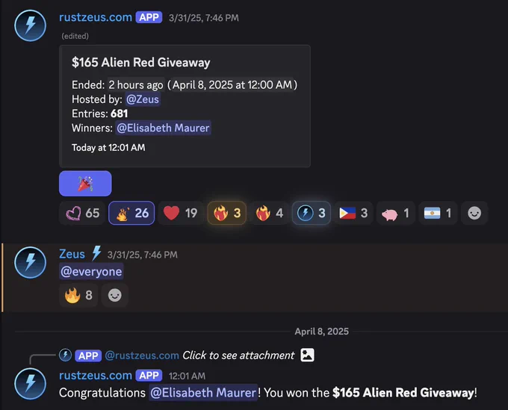
Task: Click the lightning bolt reaction with 3
Action: click(x=312, y=213)
